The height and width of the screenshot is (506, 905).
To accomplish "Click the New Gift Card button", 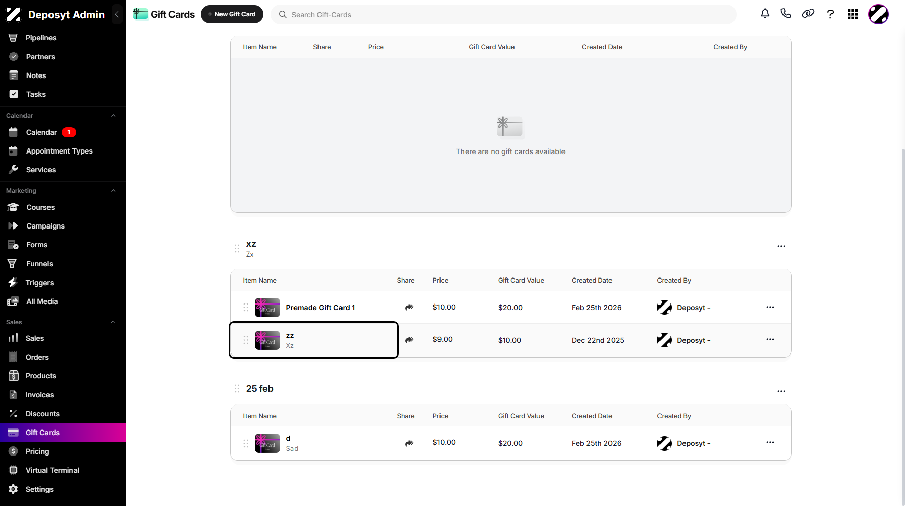I will (x=232, y=14).
